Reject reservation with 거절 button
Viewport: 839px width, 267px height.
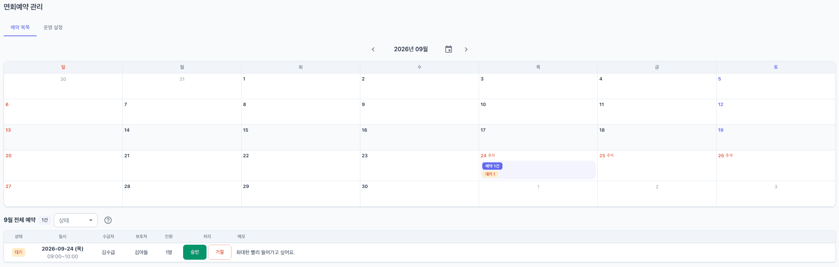pos(220,252)
